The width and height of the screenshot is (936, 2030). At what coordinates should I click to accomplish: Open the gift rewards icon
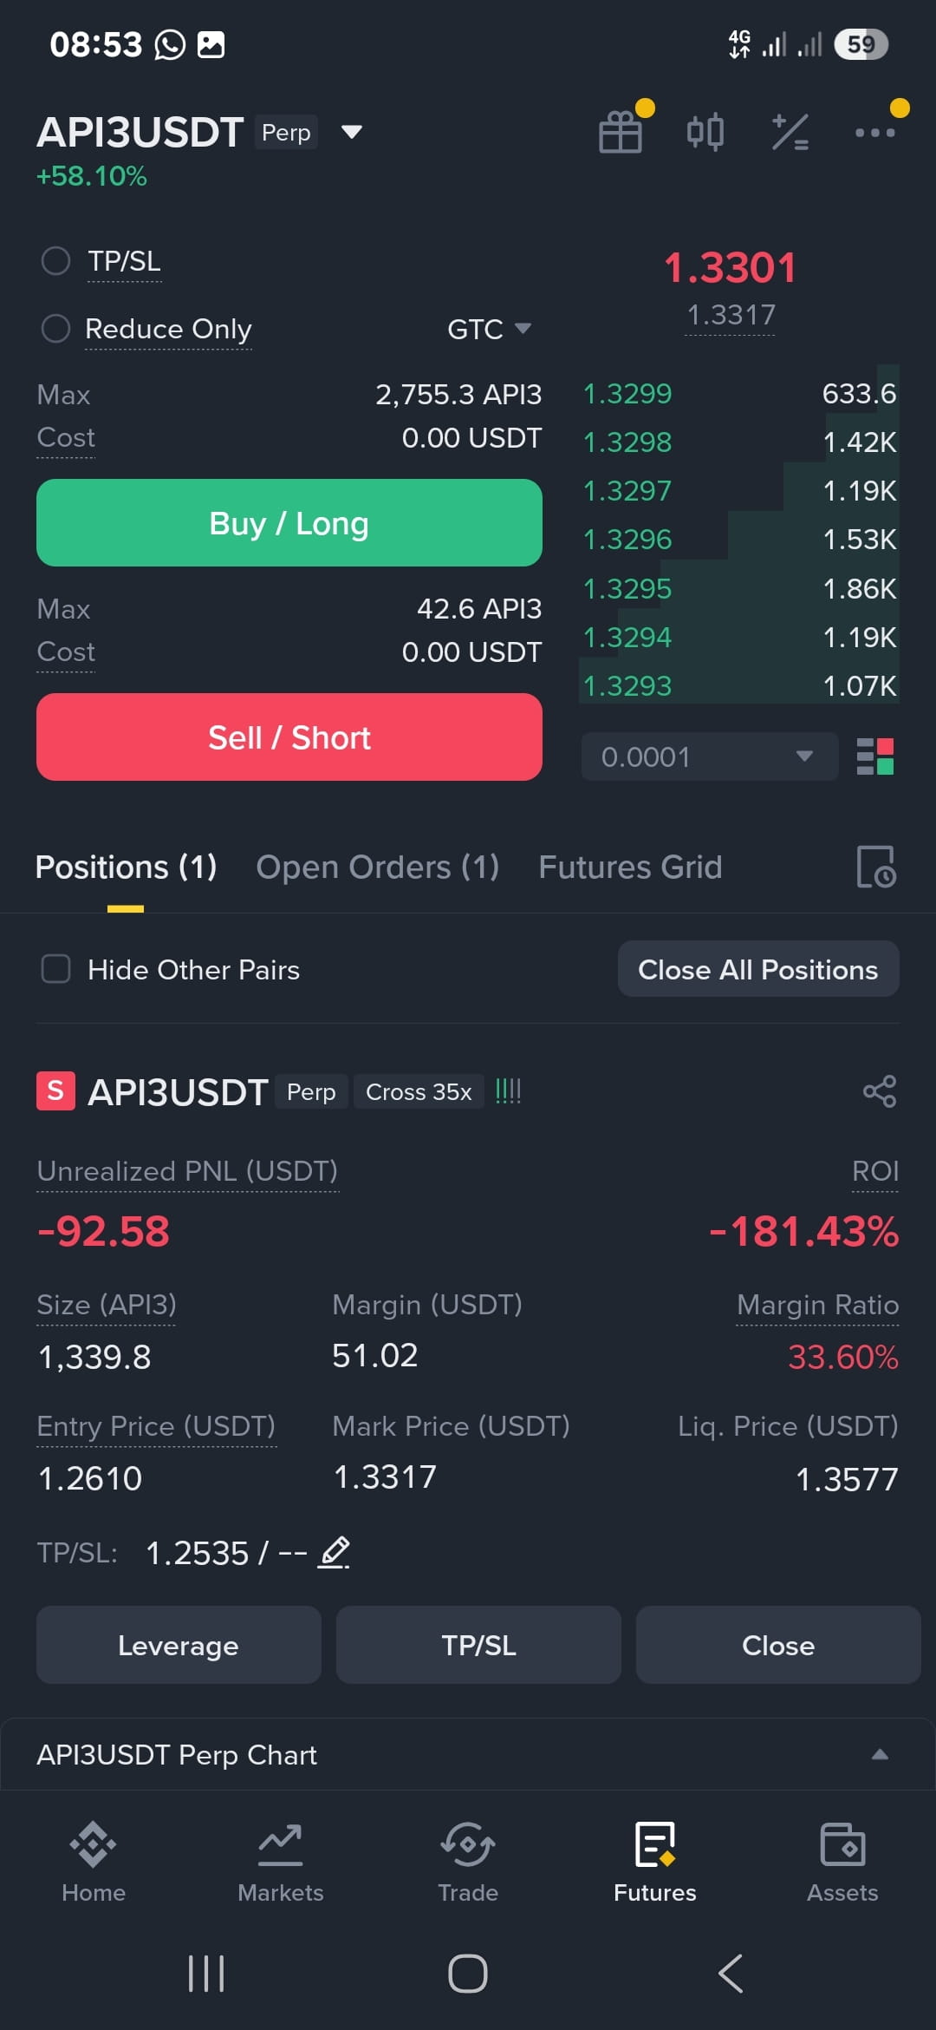point(621,133)
